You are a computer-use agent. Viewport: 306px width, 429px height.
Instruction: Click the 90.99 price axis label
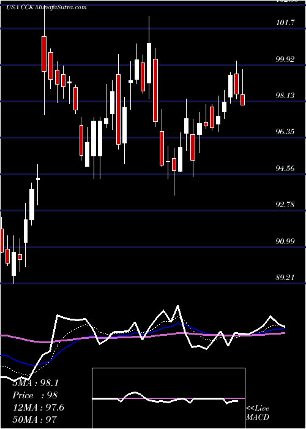pyautogui.click(x=285, y=241)
